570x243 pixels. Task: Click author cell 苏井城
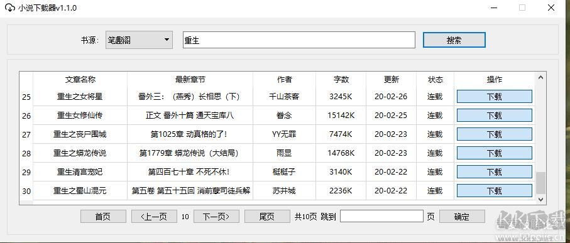coord(284,191)
